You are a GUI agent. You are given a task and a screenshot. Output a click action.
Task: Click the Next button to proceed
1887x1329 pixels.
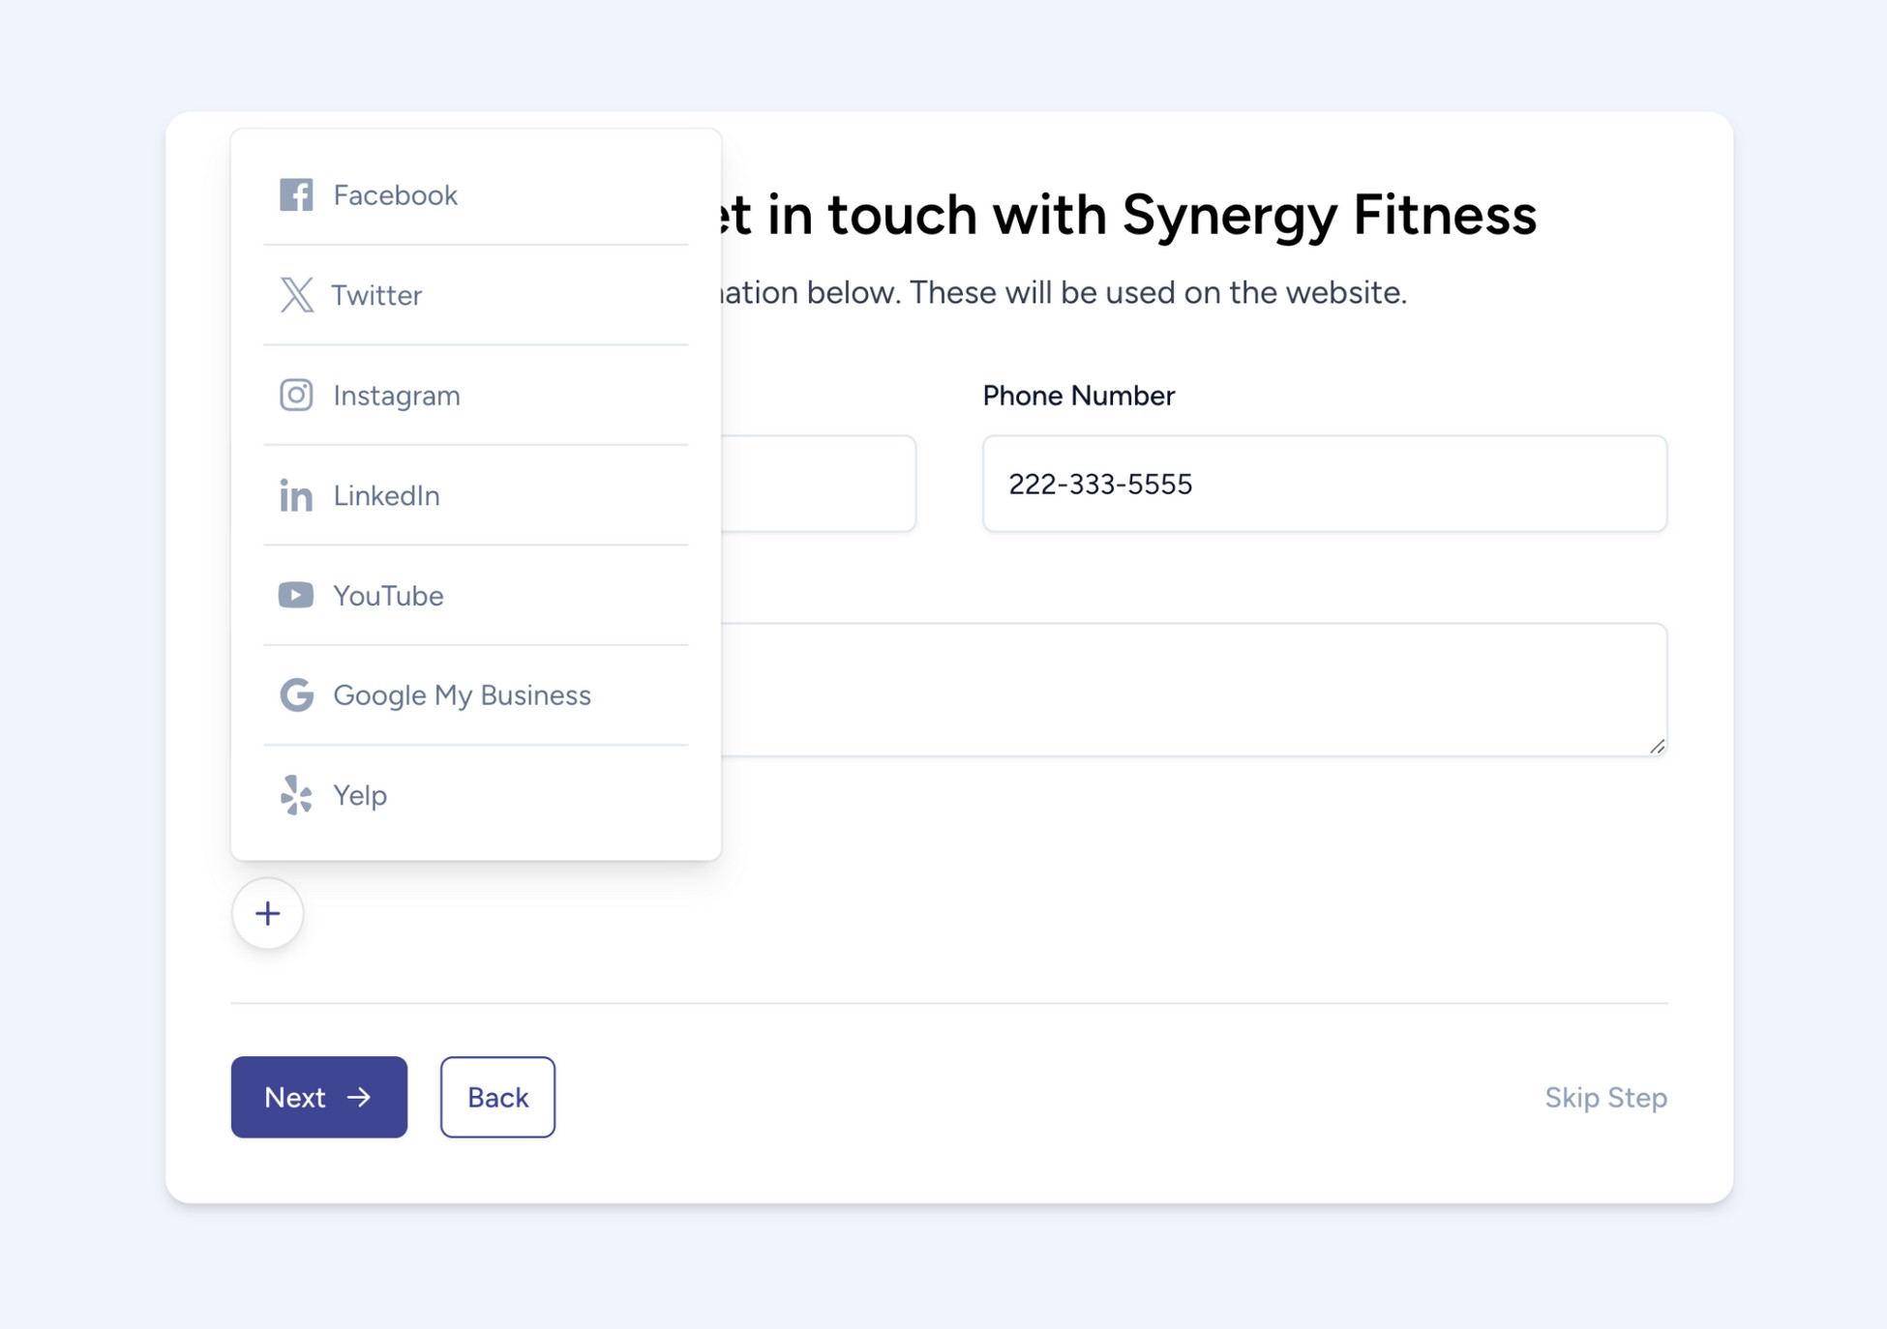tap(317, 1096)
